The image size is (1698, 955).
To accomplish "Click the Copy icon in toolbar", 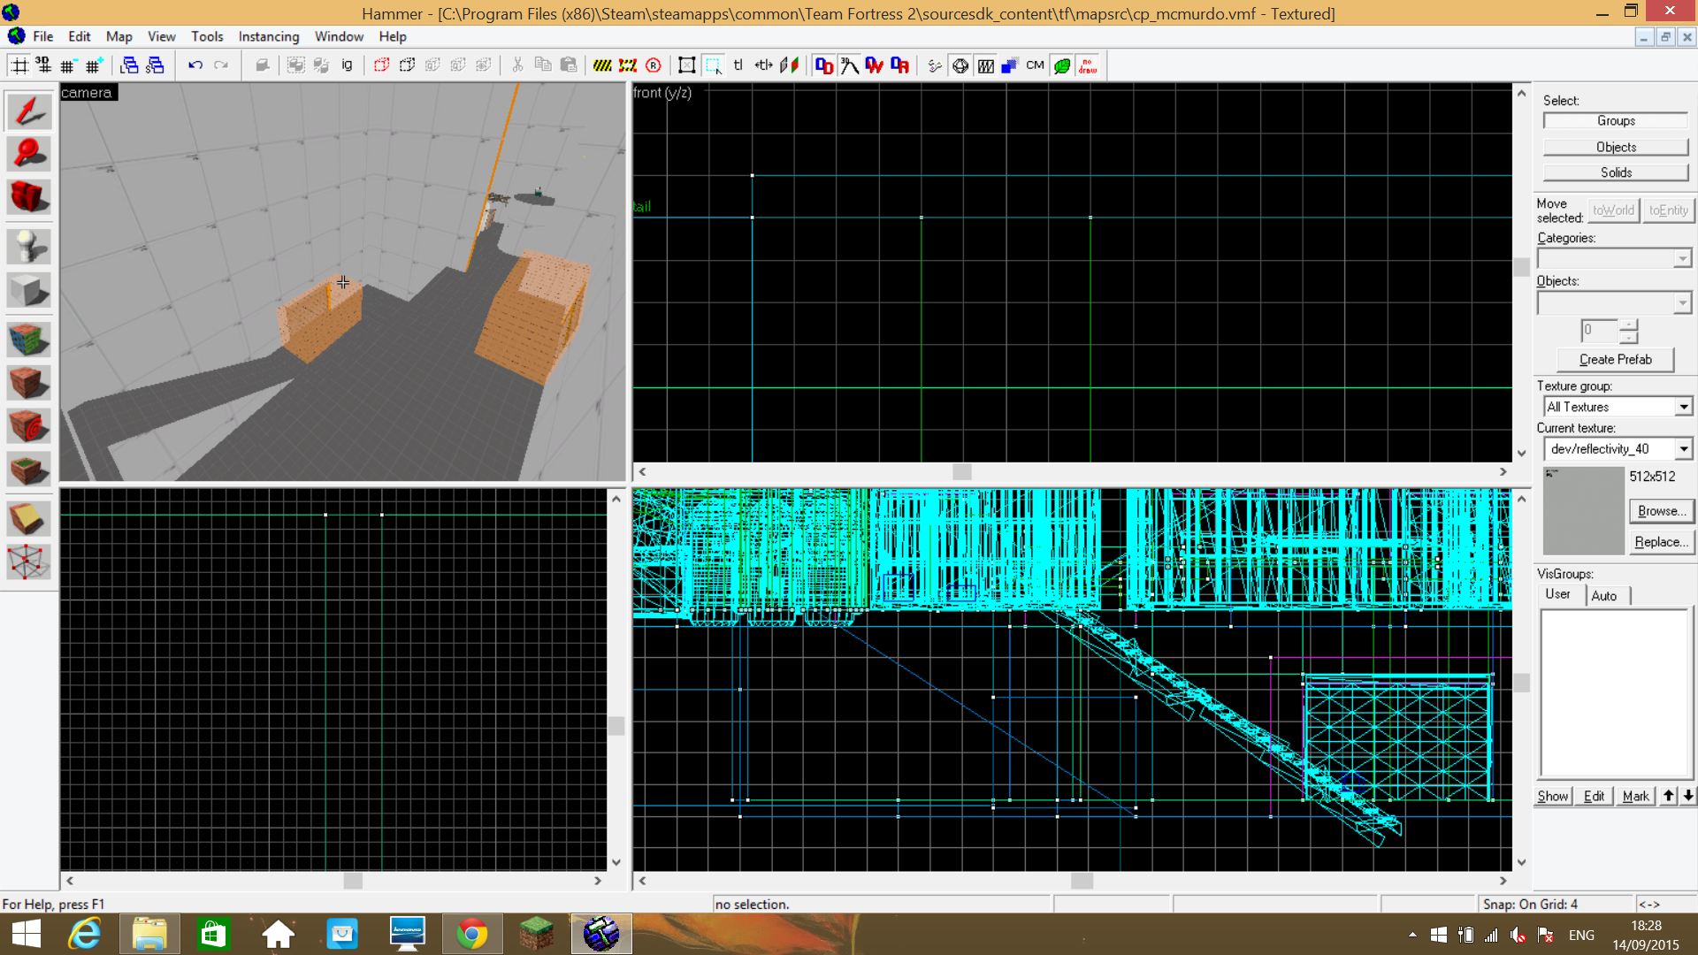I will point(543,65).
